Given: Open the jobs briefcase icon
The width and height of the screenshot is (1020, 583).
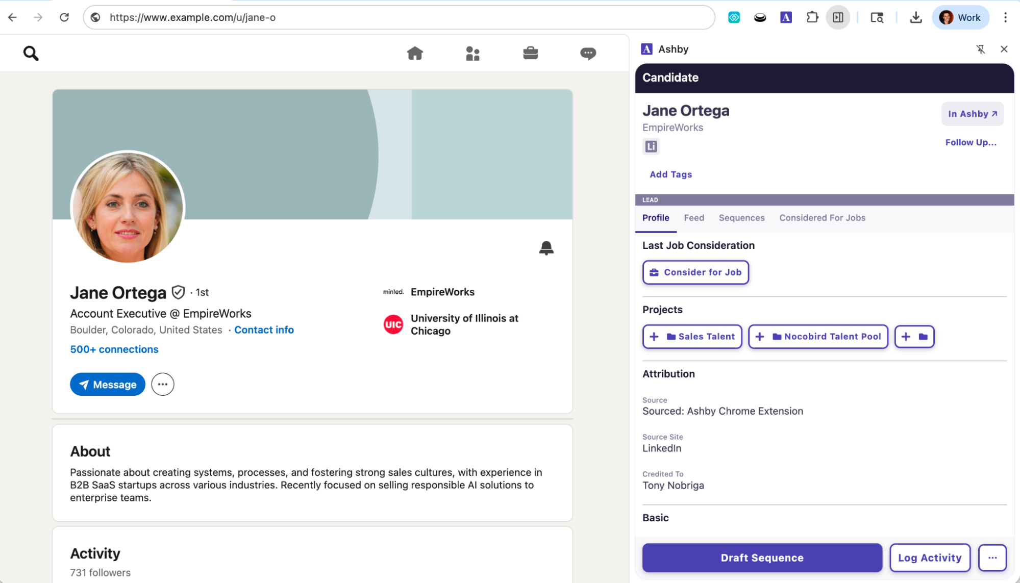Looking at the screenshot, I should (530, 53).
